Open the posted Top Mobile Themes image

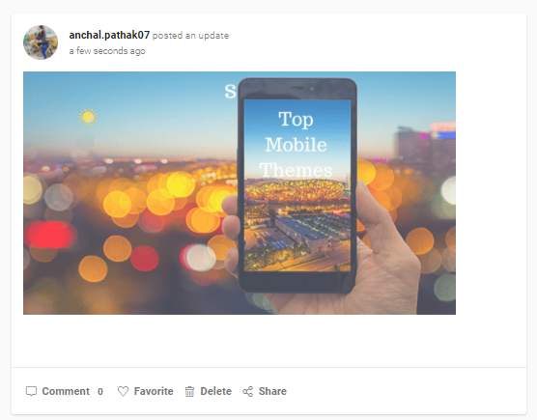(x=240, y=193)
